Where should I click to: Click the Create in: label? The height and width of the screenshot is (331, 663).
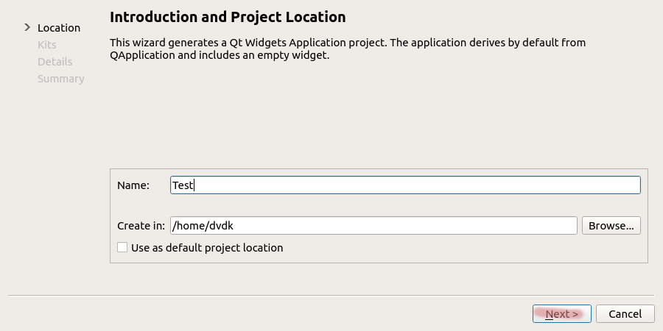tap(141, 226)
